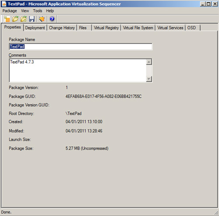Click the window resize grip in status bar
Screen dimensions: 219x216
pyautogui.click(x=216, y=213)
